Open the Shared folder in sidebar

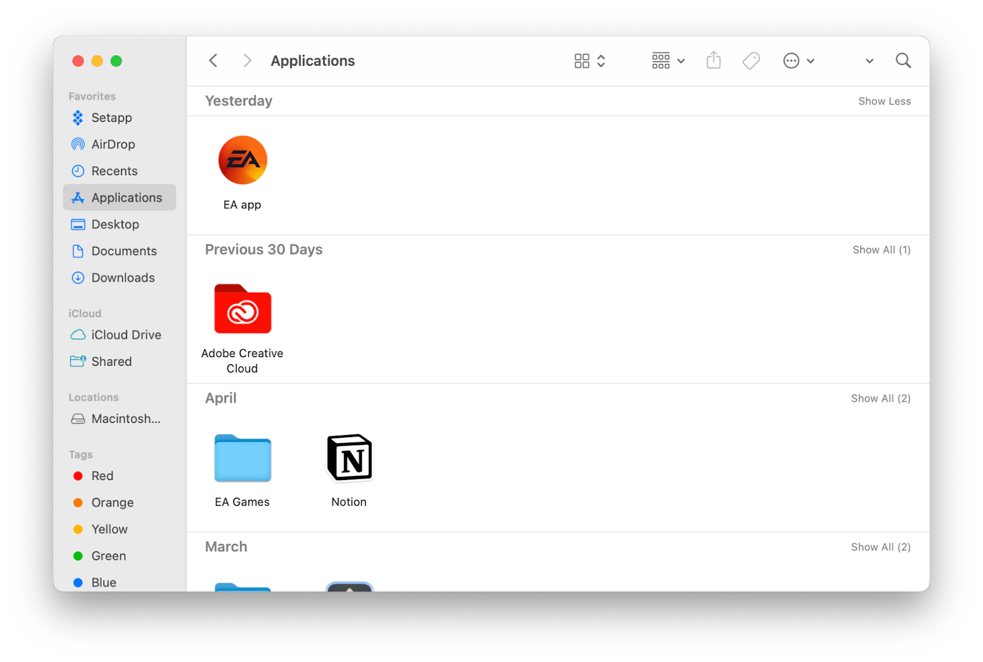[119, 361]
